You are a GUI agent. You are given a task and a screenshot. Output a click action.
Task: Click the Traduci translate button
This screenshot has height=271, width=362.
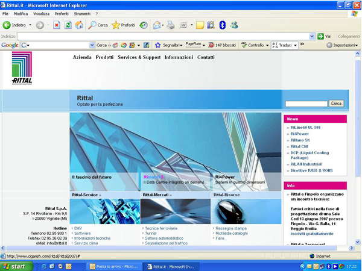click(282, 45)
